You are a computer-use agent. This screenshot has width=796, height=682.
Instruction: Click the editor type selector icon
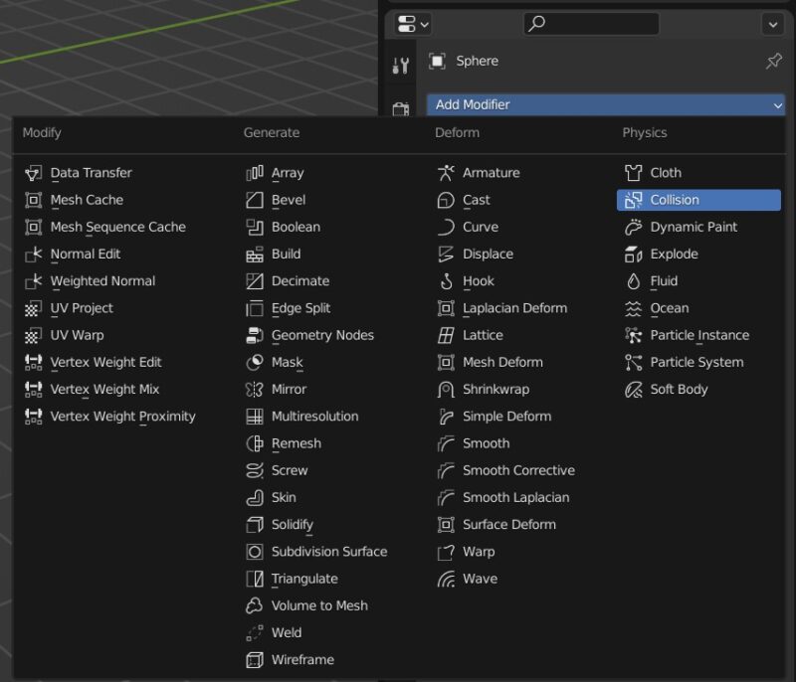point(406,23)
